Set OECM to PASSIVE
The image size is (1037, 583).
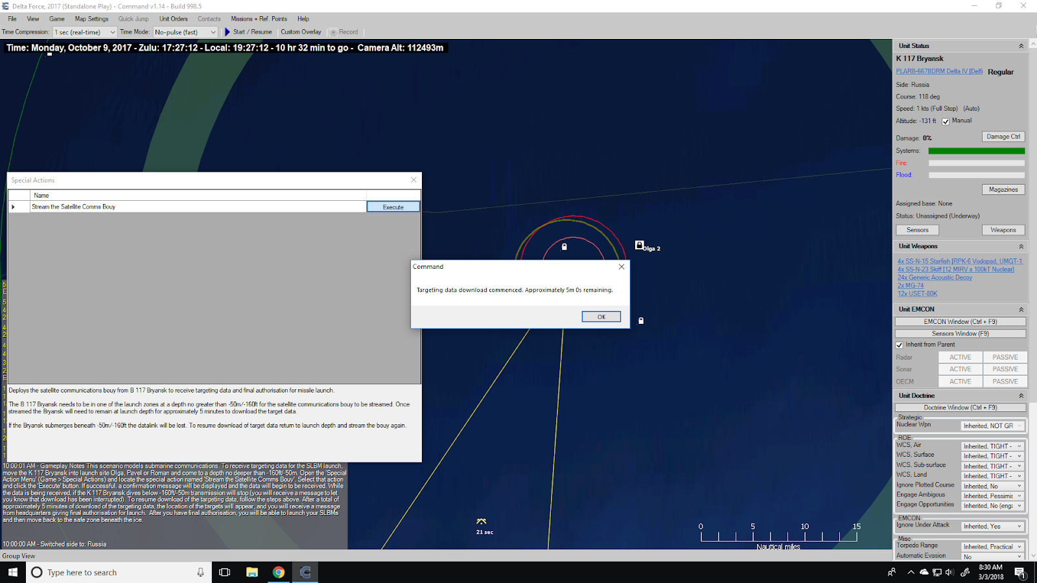(1005, 382)
